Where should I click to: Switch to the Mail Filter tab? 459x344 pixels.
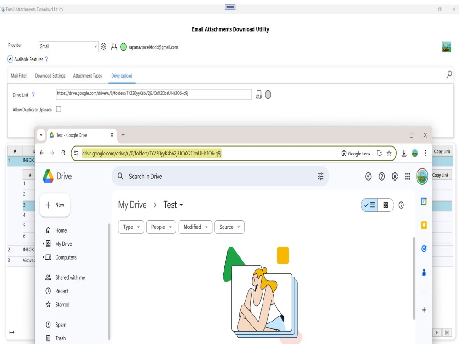click(x=19, y=76)
